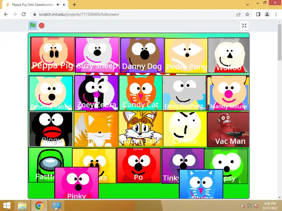Open a new browser tab
The height and width of the screenshot is (211, 282).
click(74, 5)
